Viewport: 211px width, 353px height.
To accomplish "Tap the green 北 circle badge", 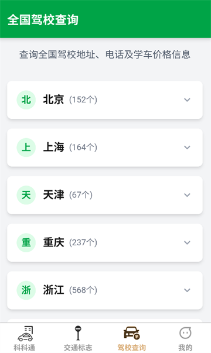I will coord(26,100).
